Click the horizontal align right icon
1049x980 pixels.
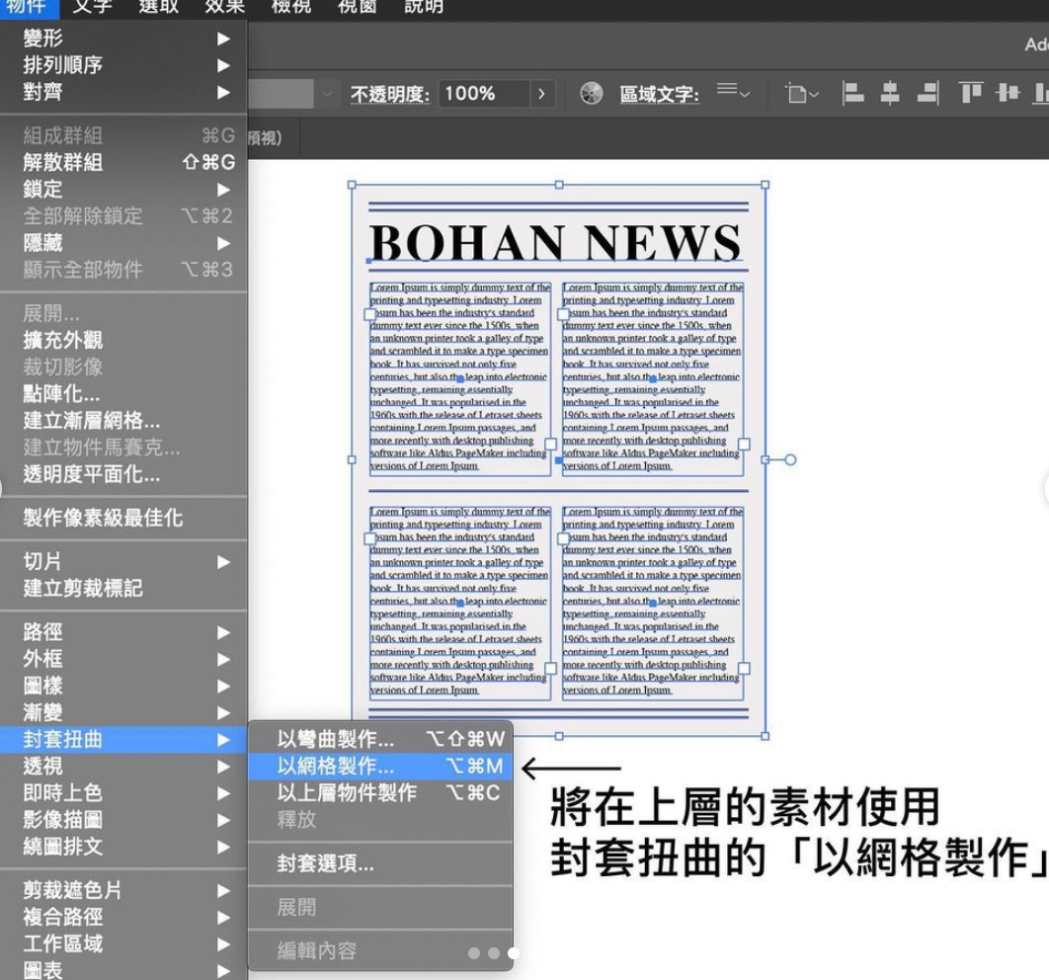[928, 94]
